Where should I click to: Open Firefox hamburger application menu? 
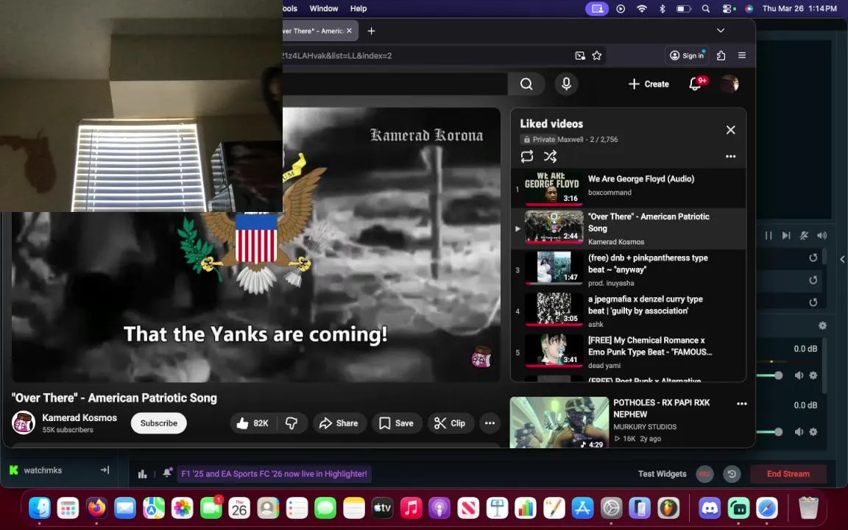pos(742,55)
